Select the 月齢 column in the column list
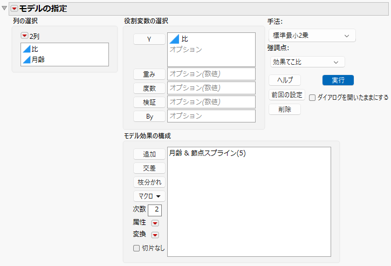 tap(65, 60)
